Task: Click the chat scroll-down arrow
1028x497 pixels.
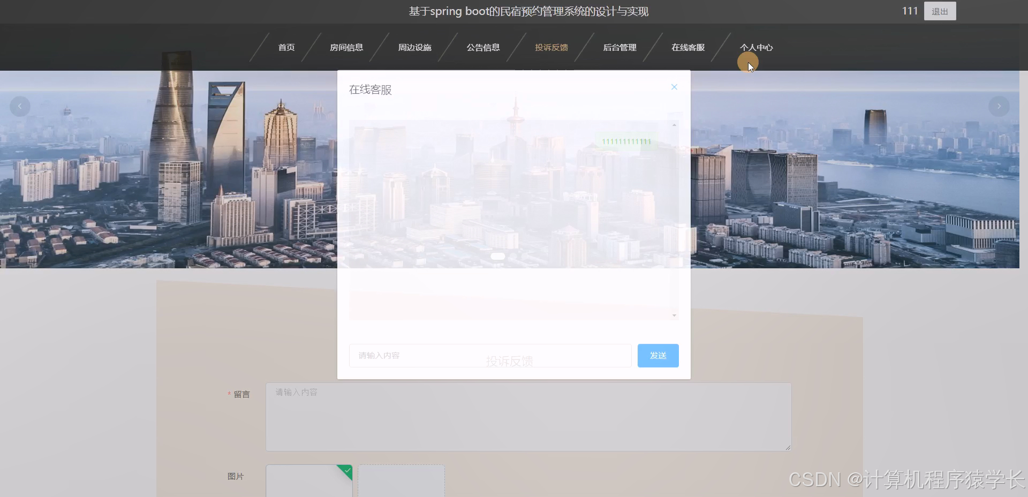Action: tap(674, 315)
